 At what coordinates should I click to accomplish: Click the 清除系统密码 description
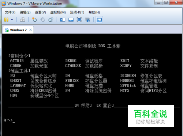point(98,91)
